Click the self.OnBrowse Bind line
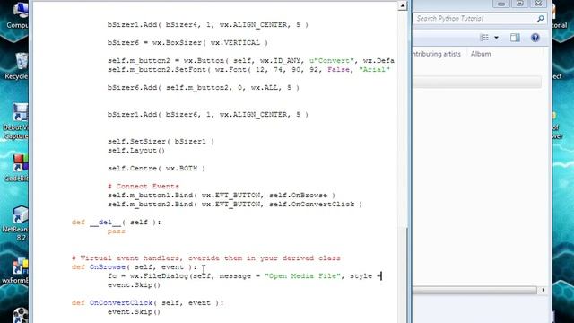The image size is (574, 323). [222, 196]
